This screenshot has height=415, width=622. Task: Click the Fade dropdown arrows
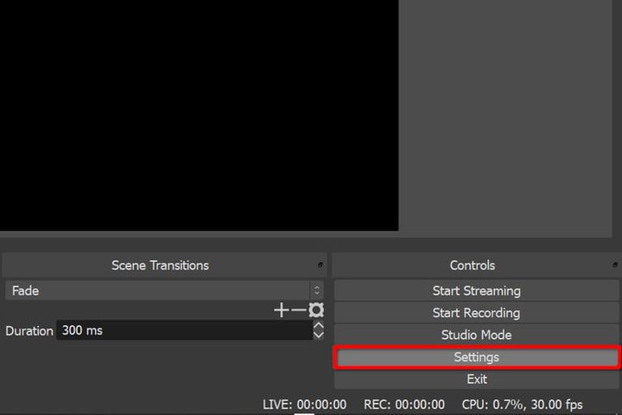pyautogui.click(x=317, y=290)
